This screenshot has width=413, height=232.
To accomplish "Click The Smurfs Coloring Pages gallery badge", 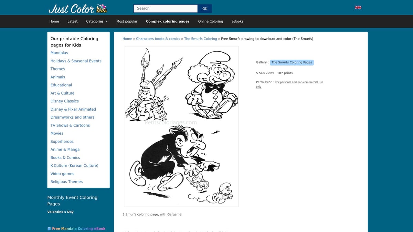I will (292, 62).
